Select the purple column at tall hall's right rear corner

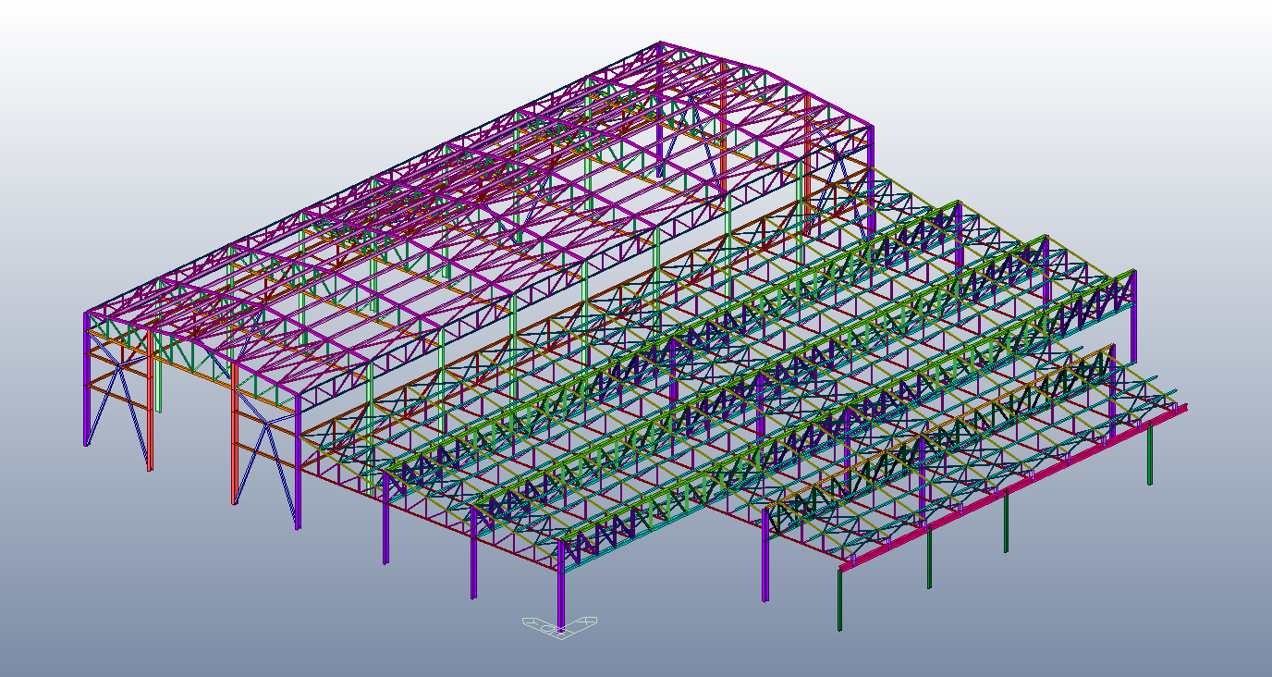click(x=870, y=176)
